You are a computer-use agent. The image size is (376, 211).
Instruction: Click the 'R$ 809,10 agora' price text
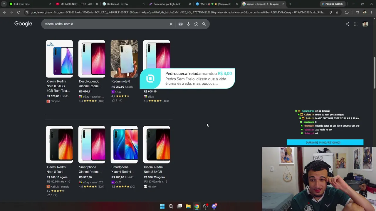57,177
